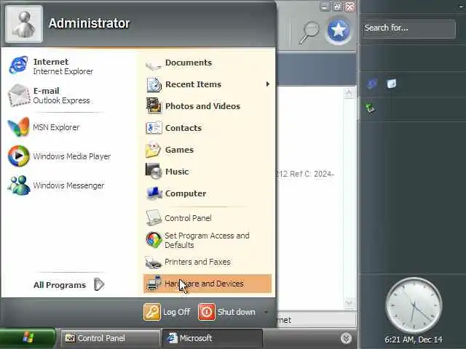
Task: Click the 'Search for...' field in the sidebar
Action: (x=408, y=28)
